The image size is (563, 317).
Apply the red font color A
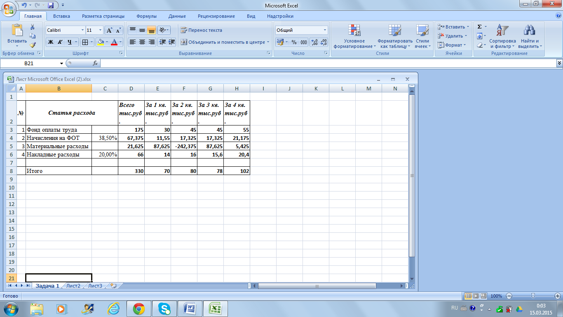tap(114, 42)
